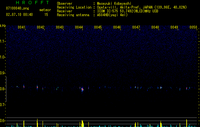Click the 0047 time marker
The image size is (200, 127).
pos(136,27)
